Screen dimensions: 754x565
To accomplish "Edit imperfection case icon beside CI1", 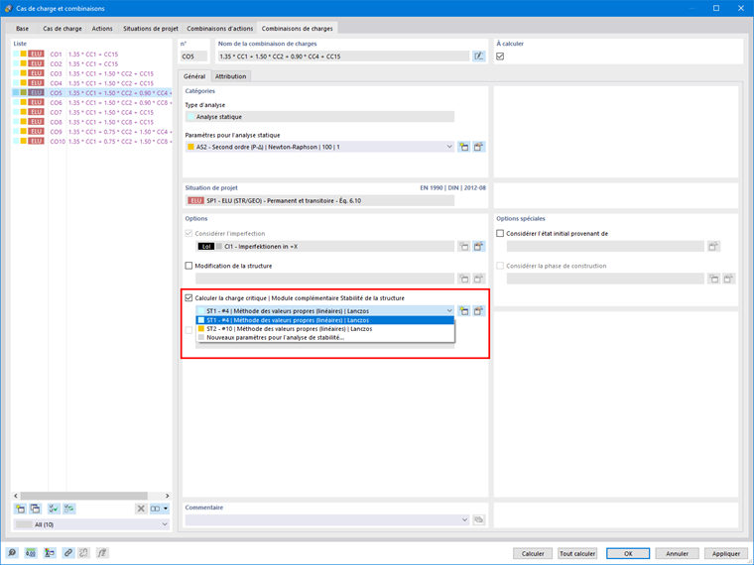I will point(478,247).
